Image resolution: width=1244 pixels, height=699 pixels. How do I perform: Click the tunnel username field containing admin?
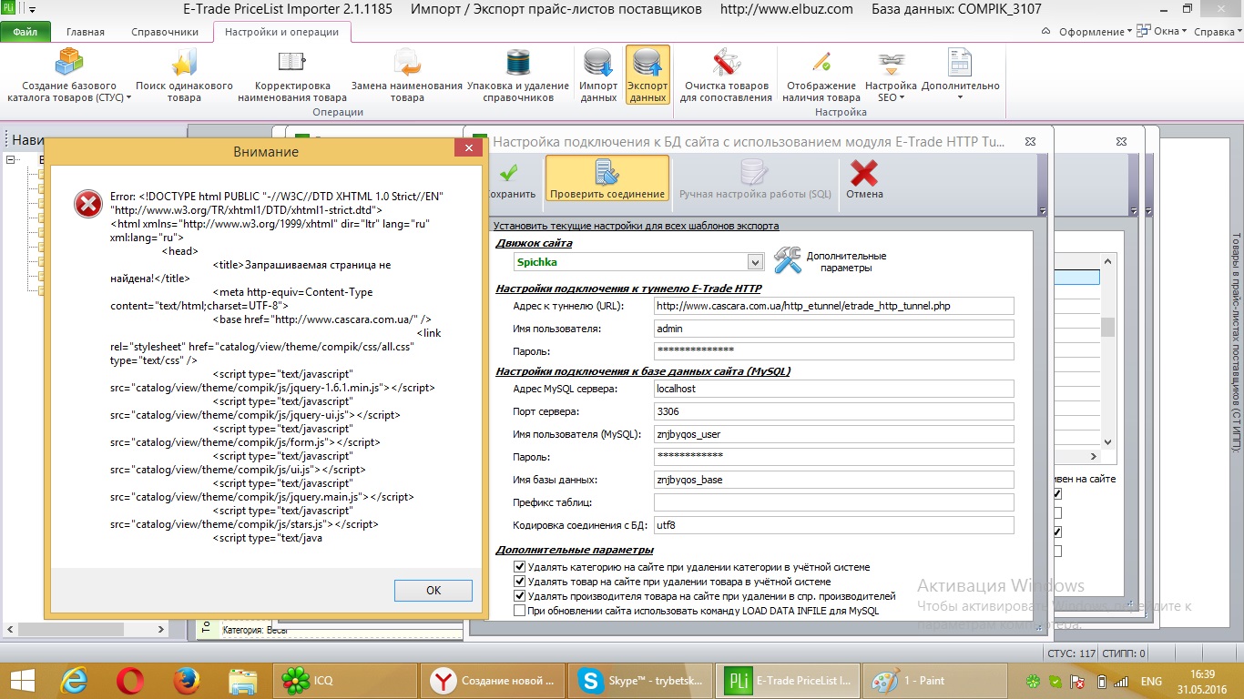pyautogui.click(x=833, y=329)
